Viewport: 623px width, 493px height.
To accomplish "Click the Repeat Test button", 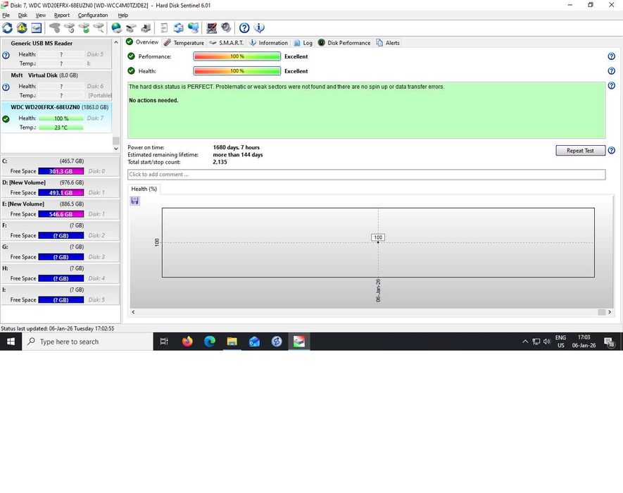I will tap(580, 150).
